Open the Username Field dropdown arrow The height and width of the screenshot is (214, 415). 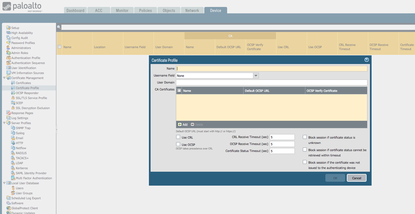point(256,76)
